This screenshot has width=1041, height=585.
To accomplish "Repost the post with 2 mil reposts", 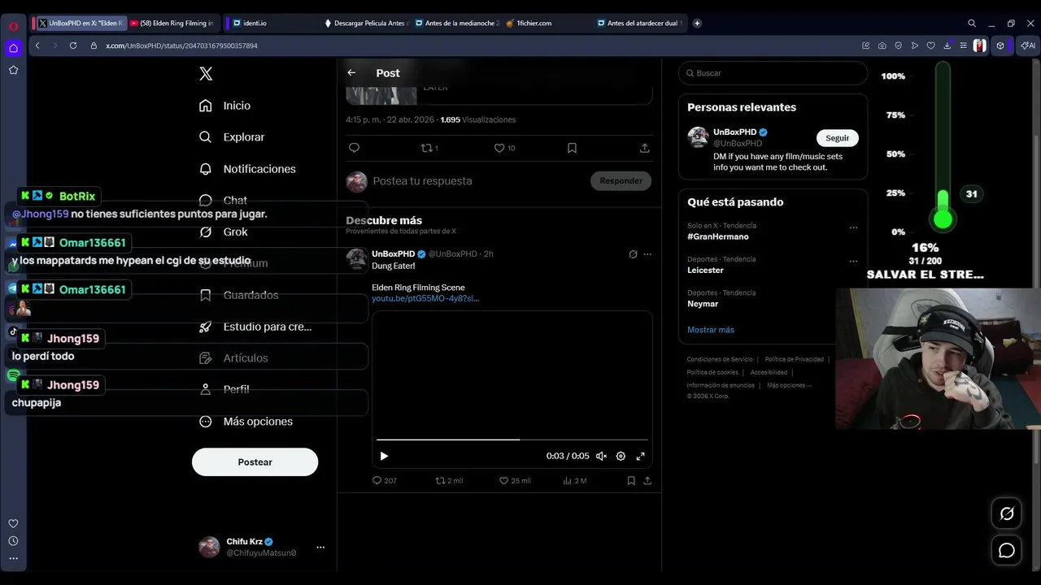I will coord(449,481).
